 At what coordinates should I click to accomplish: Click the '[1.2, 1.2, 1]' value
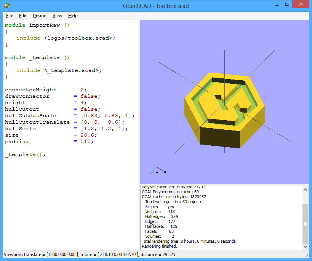[103, 129]
